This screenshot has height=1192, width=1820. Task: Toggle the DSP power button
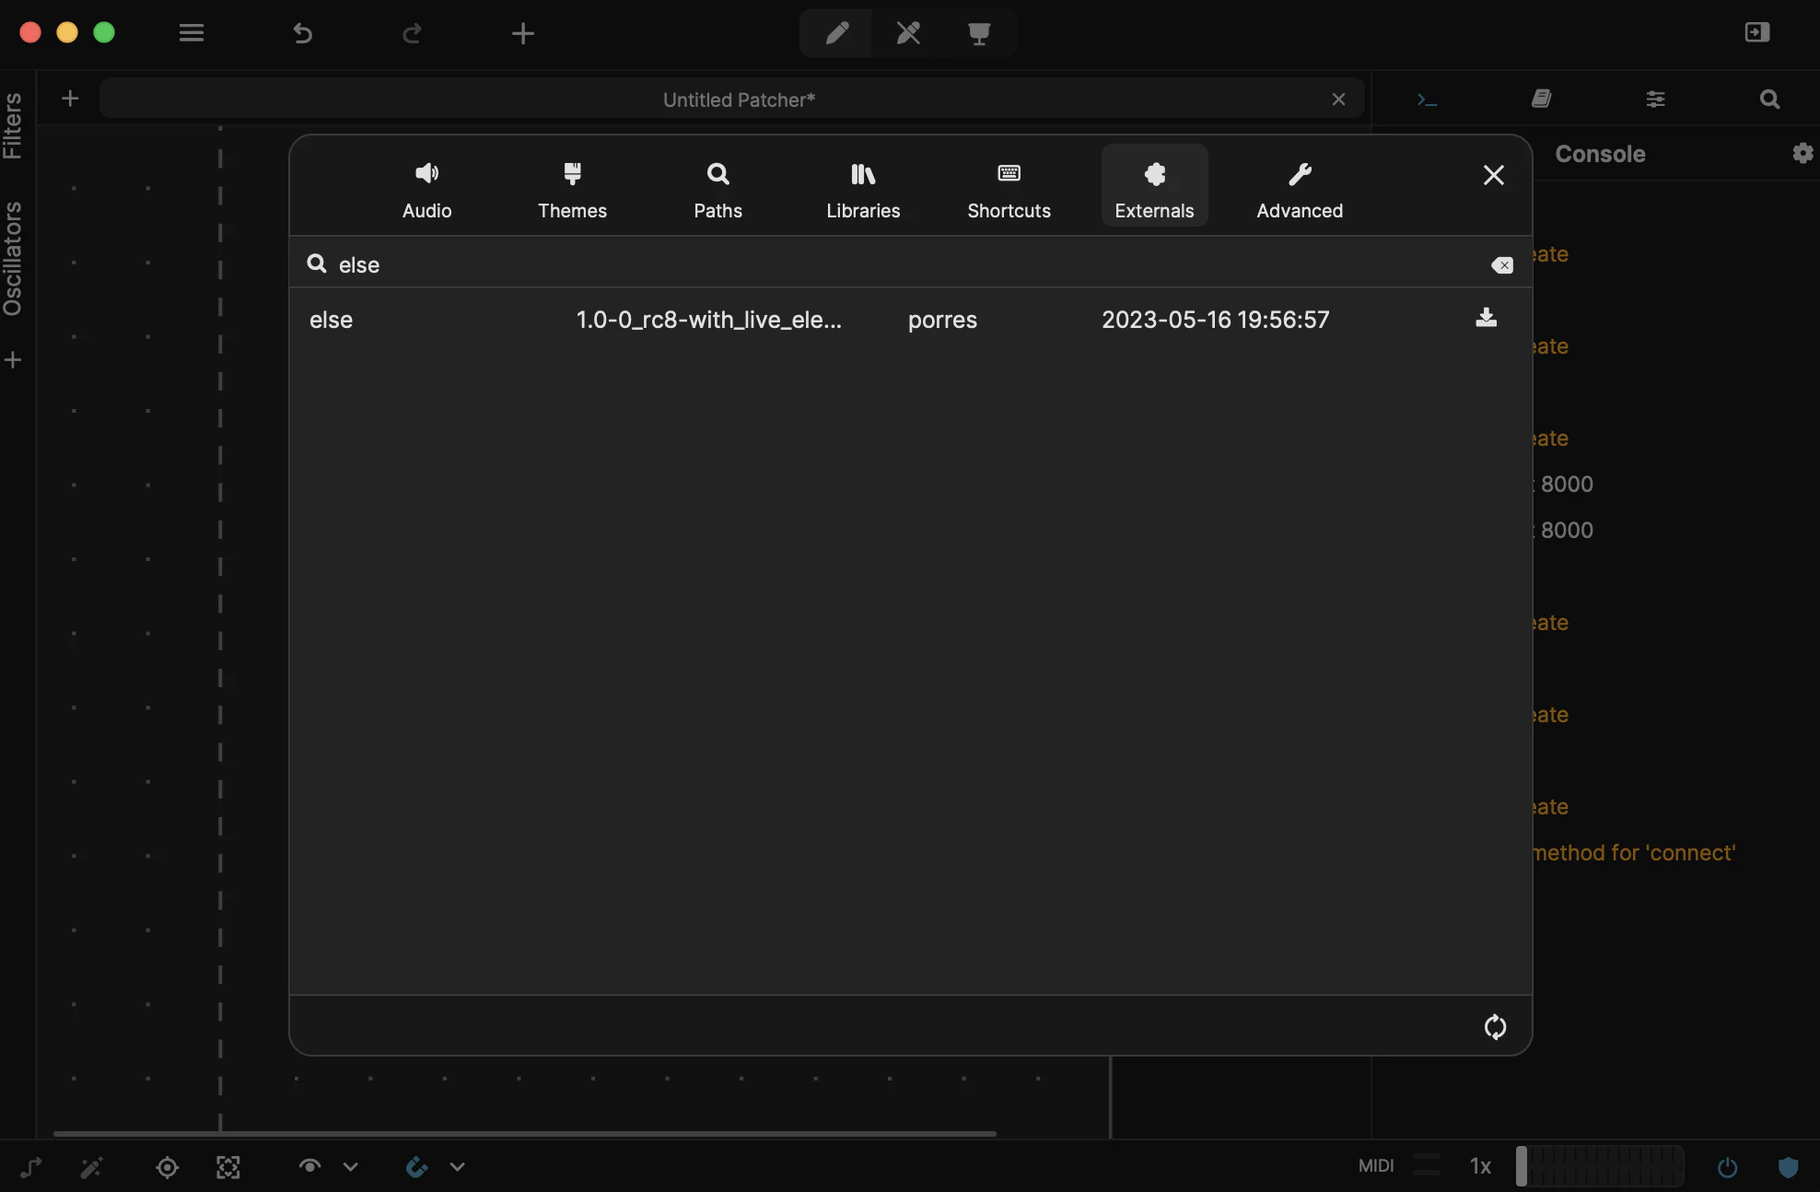pos(1727,1167)
